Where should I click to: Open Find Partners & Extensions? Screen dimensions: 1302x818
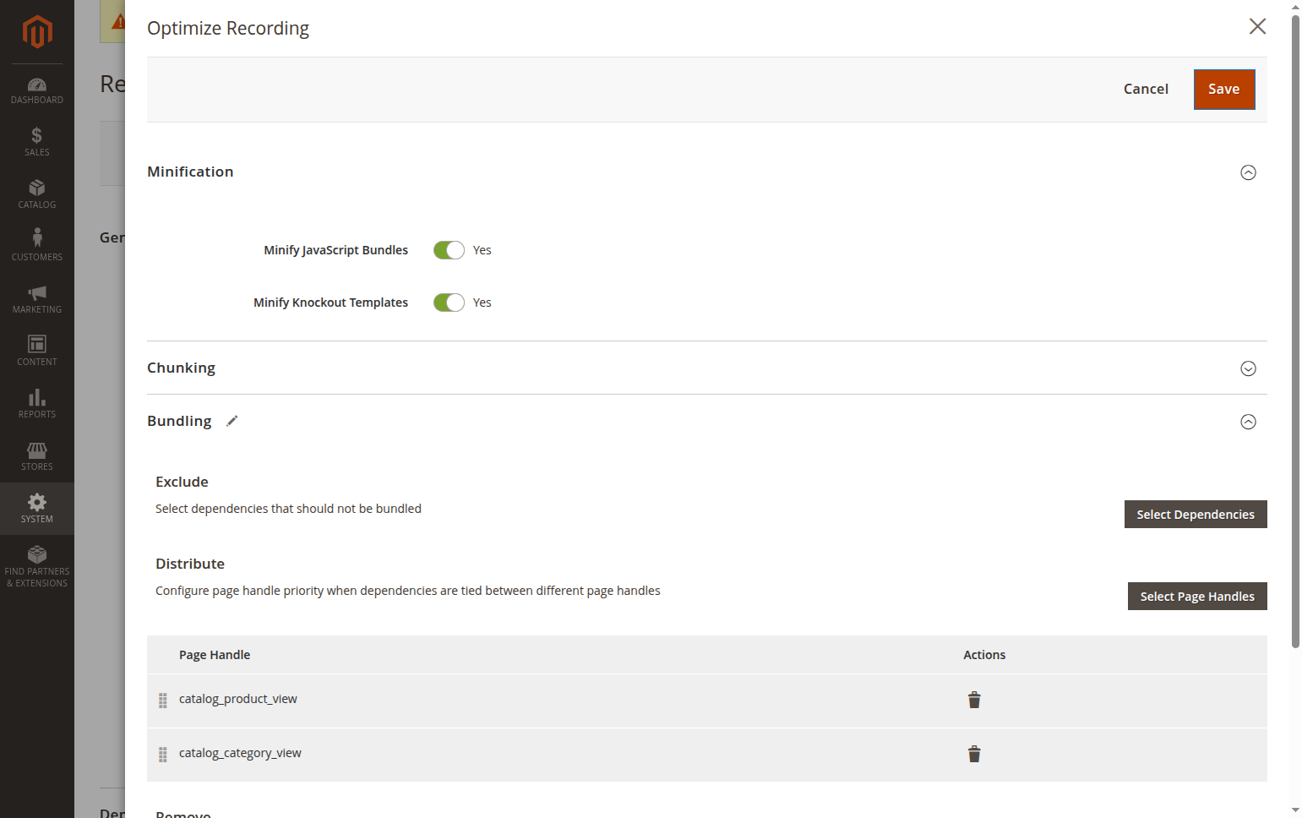tap(37, 567)
